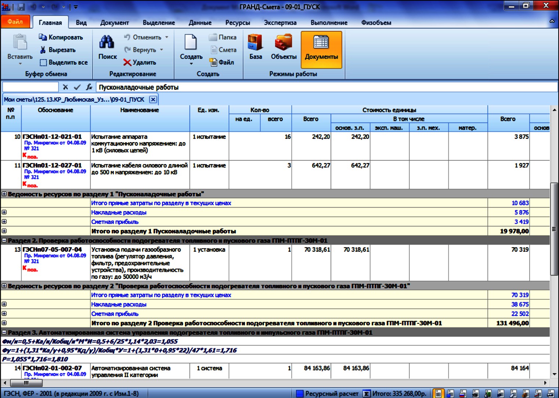Expand Накладные расходы row with 38 675

coord(4,304)
